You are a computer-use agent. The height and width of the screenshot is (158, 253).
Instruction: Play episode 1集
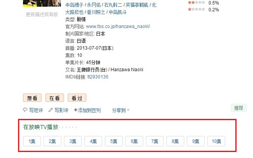tap(32, 141)
